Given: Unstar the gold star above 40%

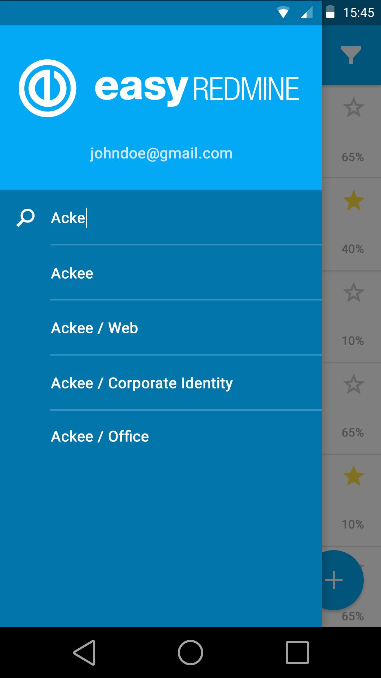Looking at the screenshot, I should (x=353, y=200).
